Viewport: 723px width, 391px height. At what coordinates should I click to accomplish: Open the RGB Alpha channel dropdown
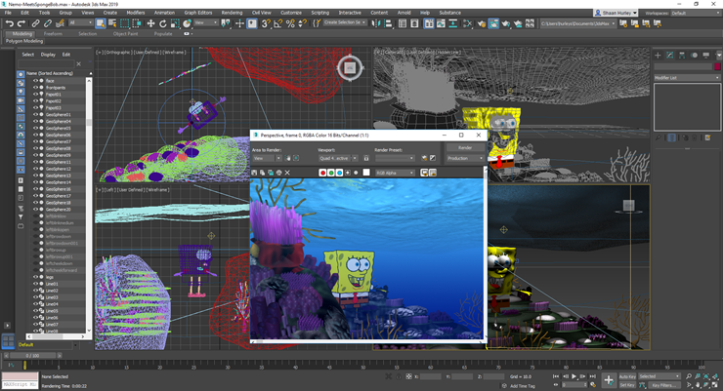point(395,173)
